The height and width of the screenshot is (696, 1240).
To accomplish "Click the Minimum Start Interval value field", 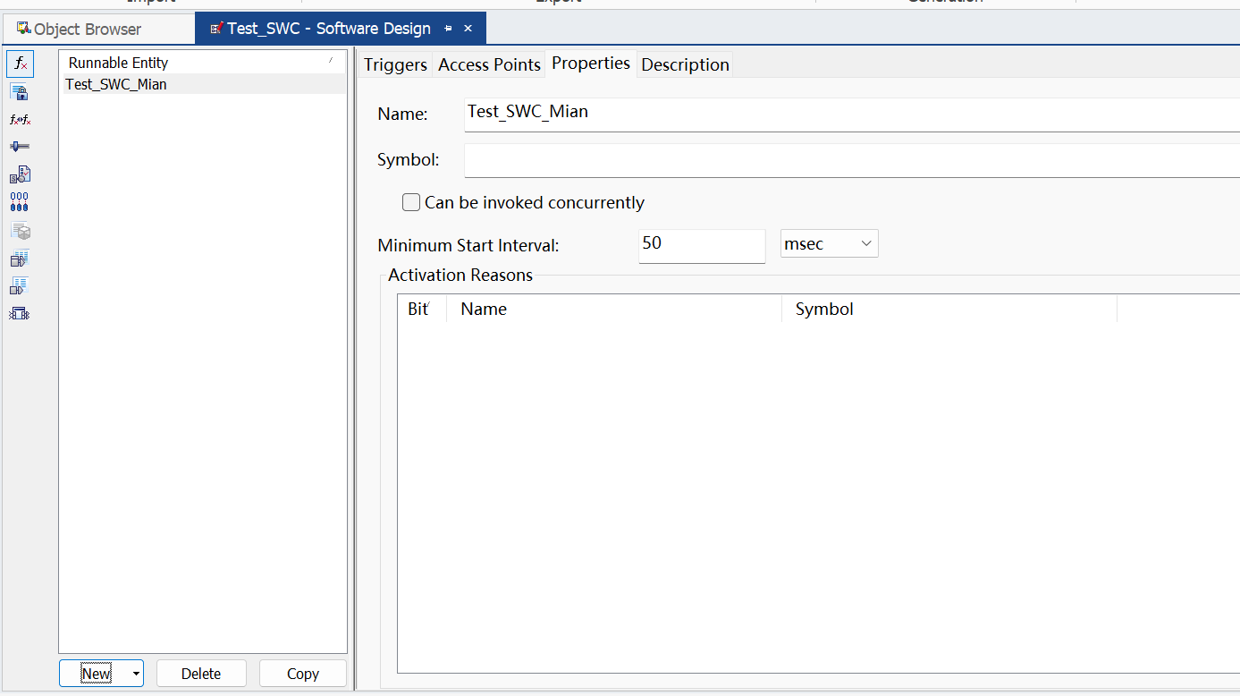I will [701, 245].
